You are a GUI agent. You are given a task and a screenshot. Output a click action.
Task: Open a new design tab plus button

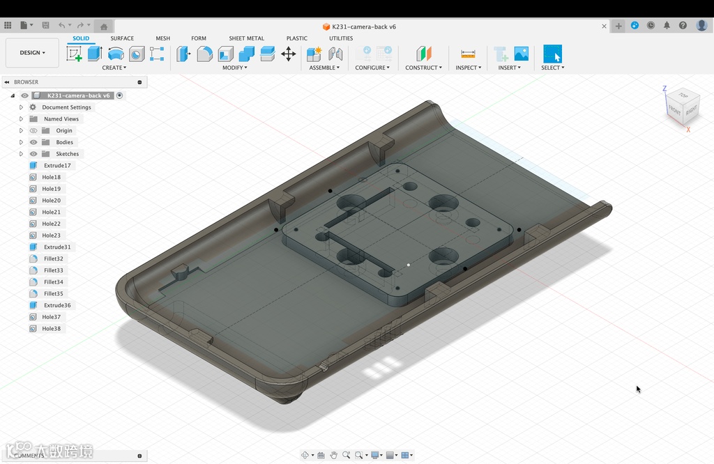[618, 26]
